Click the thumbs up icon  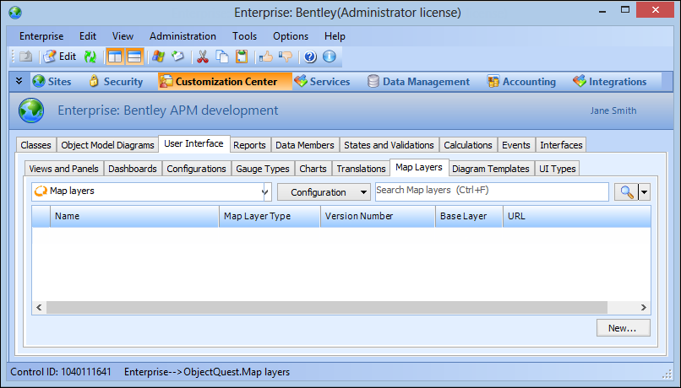pyautogui.click(x=265, y=57)
